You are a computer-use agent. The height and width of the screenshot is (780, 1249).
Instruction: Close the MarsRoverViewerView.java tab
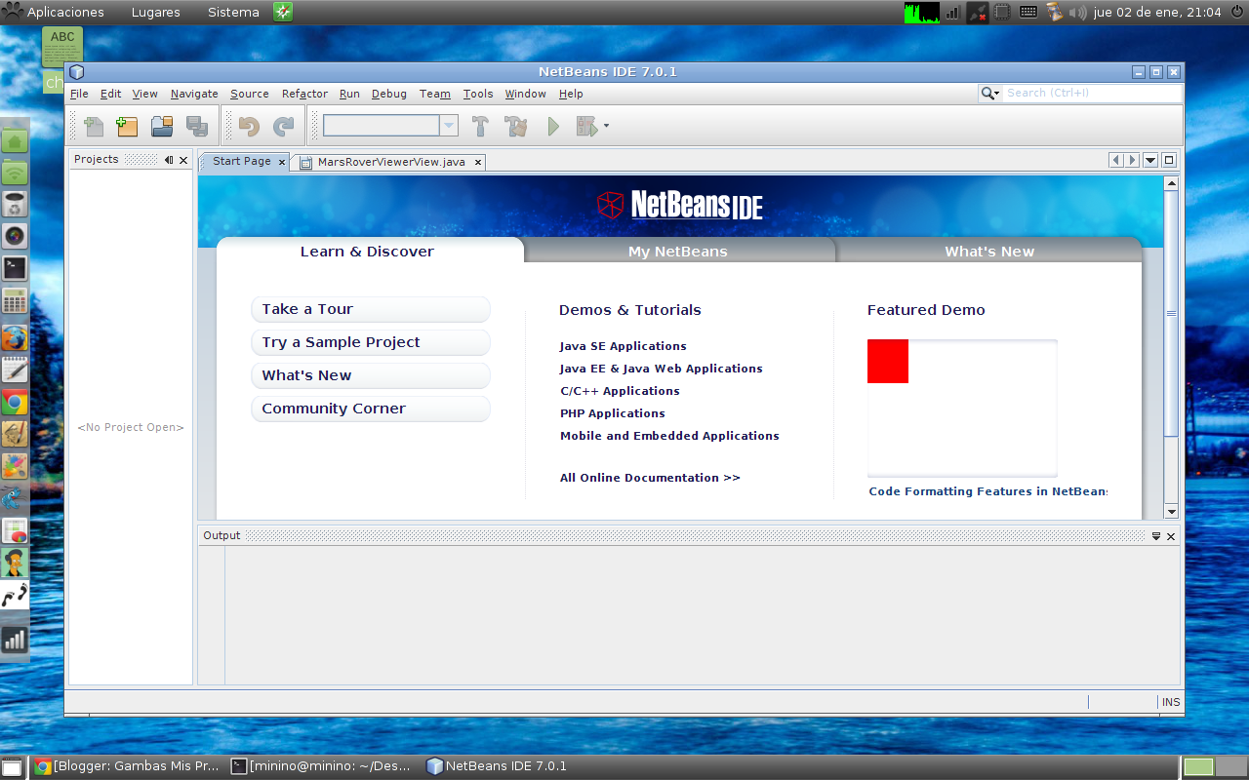(x=478, y=162)
